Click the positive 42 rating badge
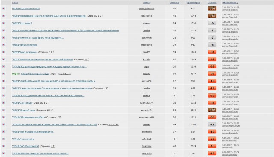This screenshot has width=274, height=157. 212,124
